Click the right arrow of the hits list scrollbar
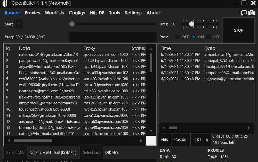The image size is (258, 162). point(249,128)
